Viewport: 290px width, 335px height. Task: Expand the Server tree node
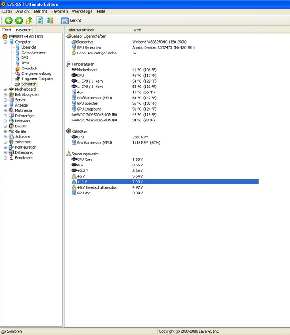point(5,100)
